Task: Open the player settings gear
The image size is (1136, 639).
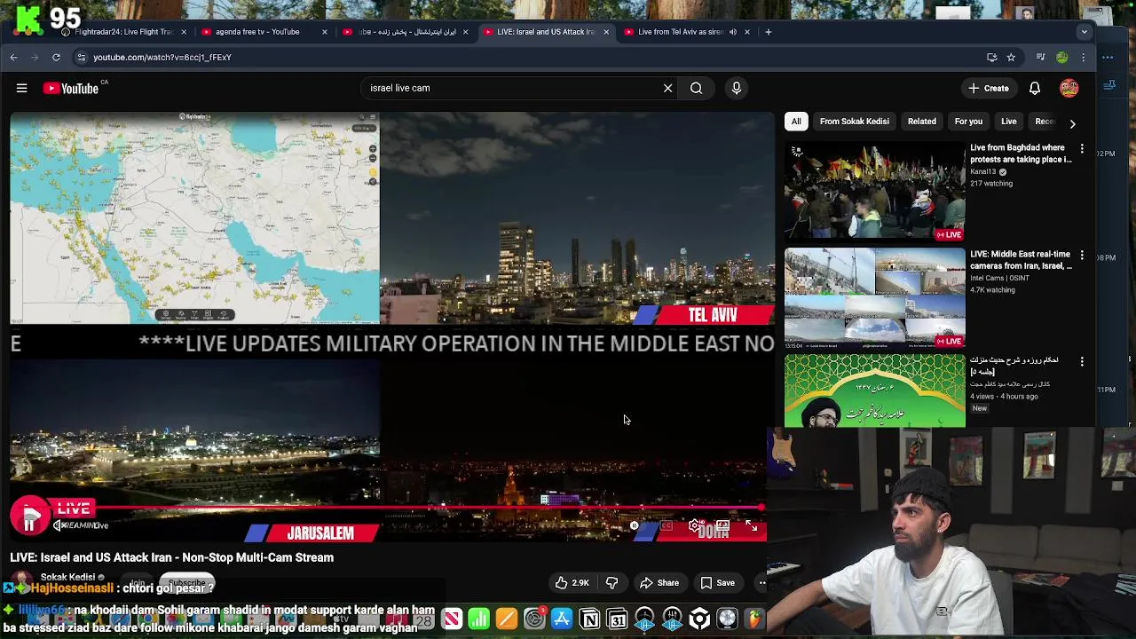Action: click(695, 526)
